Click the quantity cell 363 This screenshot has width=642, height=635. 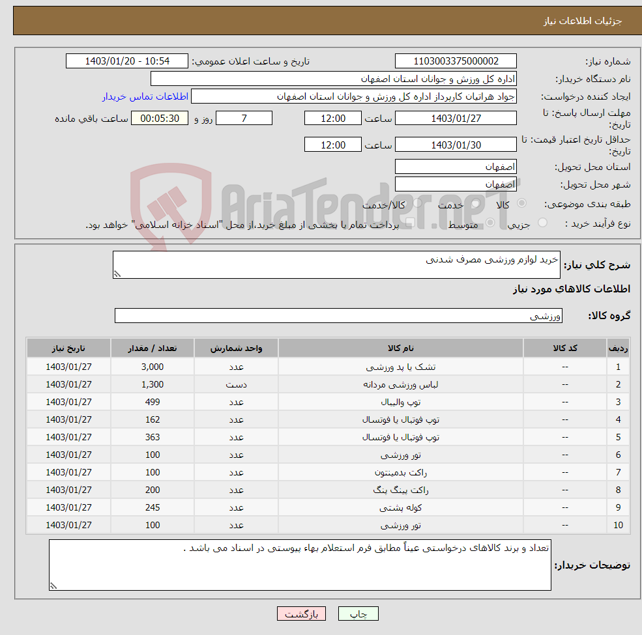pyautogui.click(x=153, y=438)
